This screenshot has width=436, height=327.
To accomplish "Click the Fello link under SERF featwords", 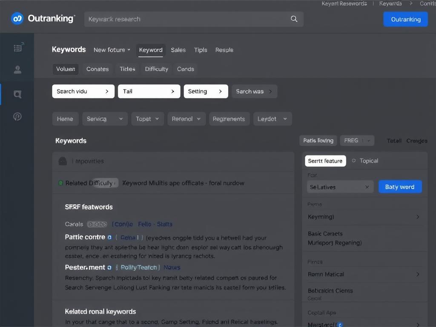I will pos(146,224).
